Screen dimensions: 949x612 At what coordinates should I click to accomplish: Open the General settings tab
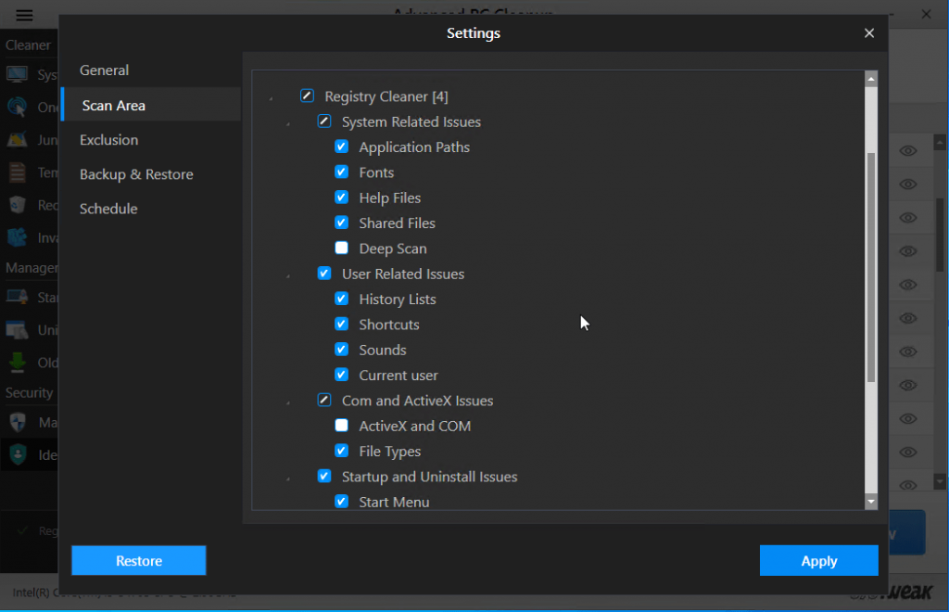151,70
